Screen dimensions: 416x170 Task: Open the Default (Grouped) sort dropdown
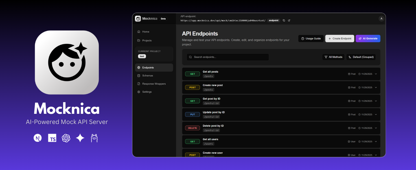tap(361, 57)
